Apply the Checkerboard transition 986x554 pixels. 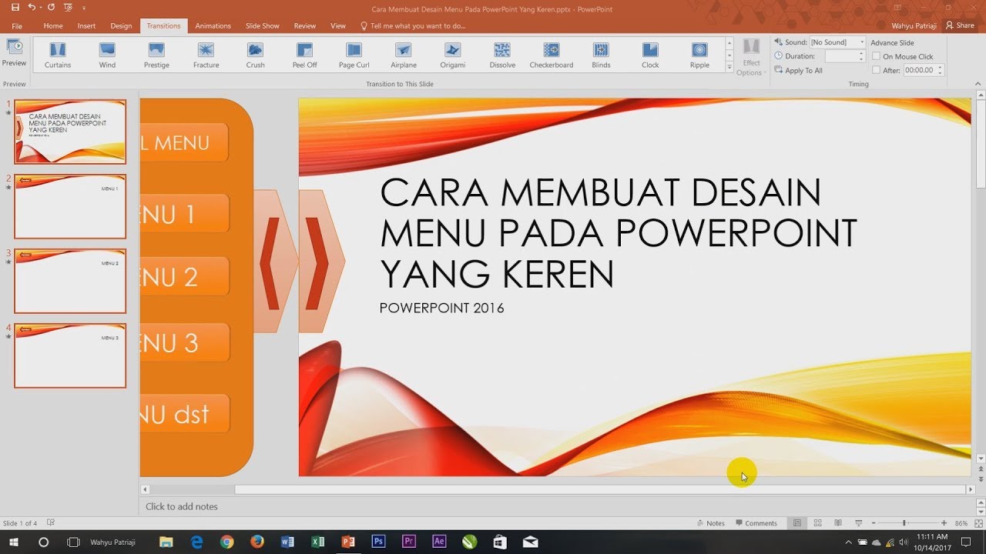tap(551, 54)
